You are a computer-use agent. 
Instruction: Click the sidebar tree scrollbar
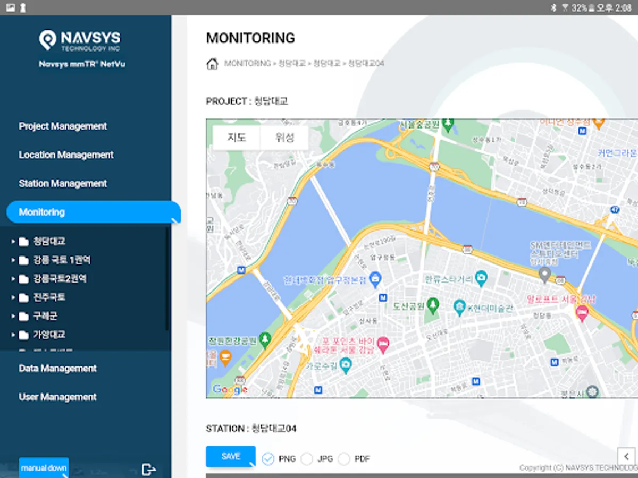[x=167, y=281]
